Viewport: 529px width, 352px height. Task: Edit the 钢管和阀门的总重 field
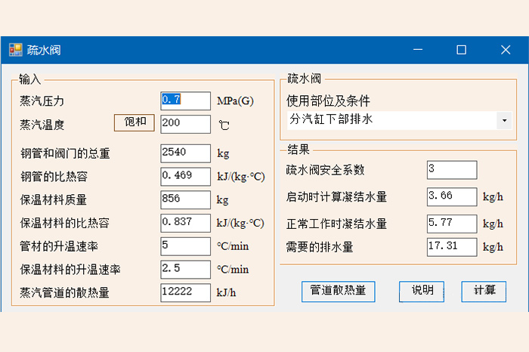pos(185,153)
